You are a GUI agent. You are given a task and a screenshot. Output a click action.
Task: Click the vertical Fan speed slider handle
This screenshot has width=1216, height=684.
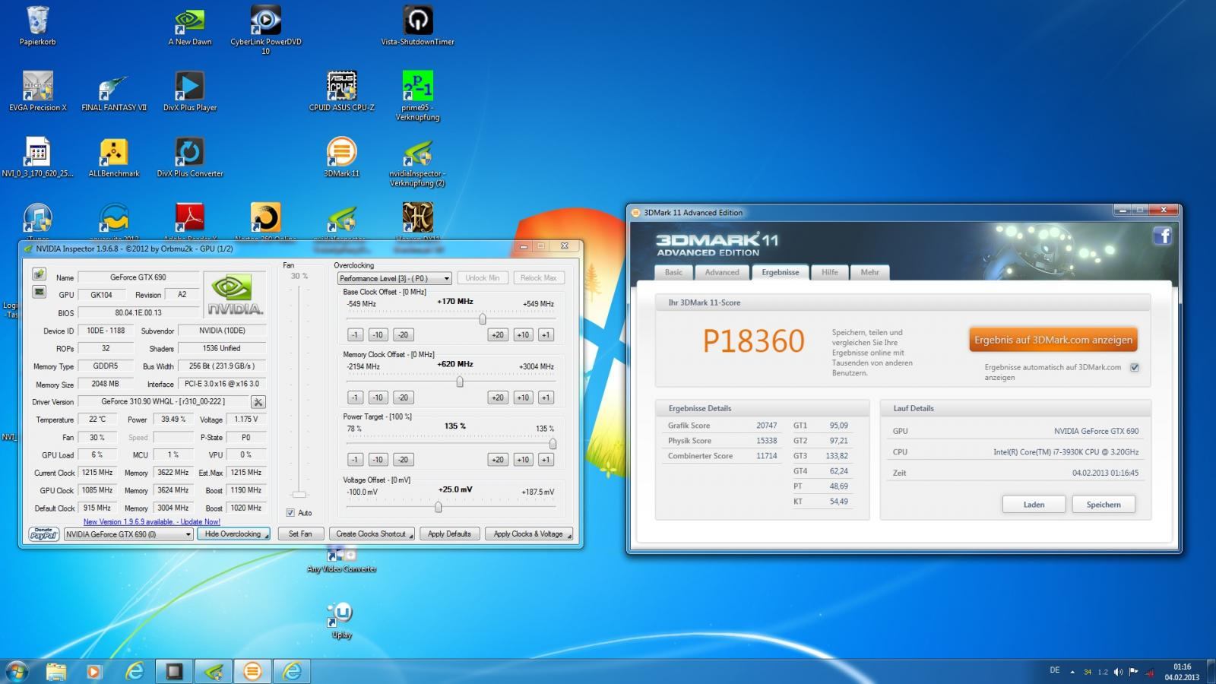[x=300, y=495]
